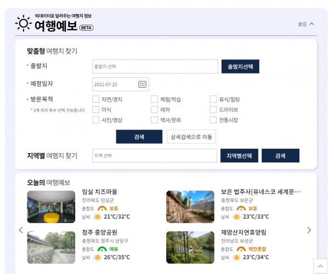This screenshot has width=329, height=274.
Task: Advance to the next travel forecast slide
Action: click(x=309, y=230)
